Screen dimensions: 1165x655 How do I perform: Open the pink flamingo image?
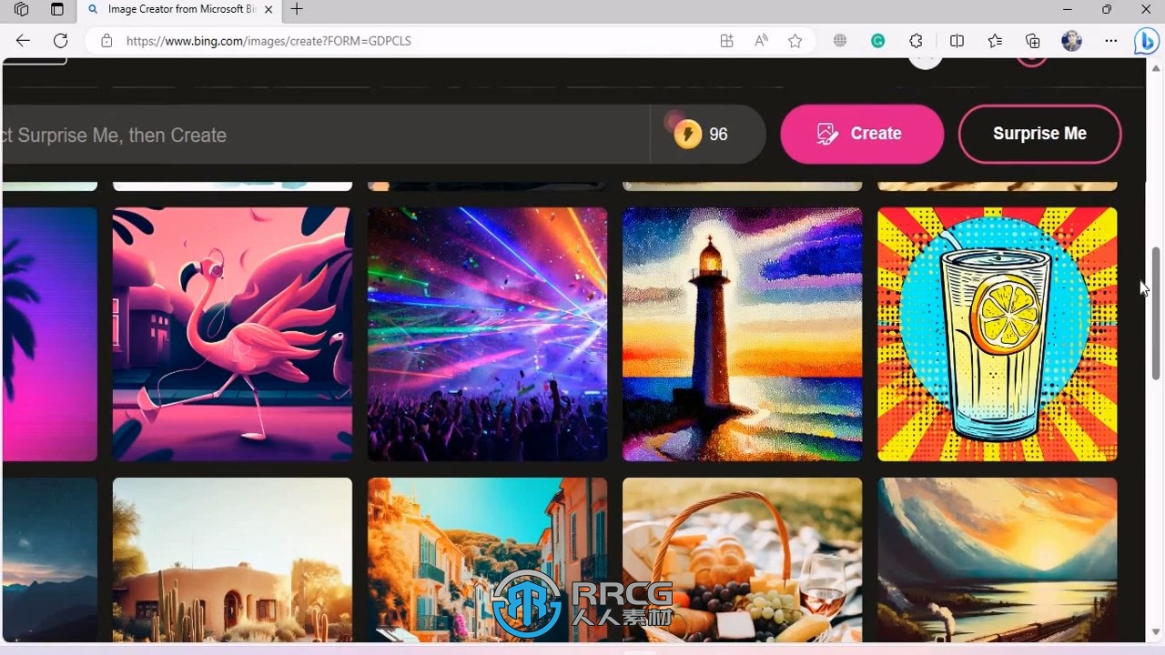[x=232, y=334]
